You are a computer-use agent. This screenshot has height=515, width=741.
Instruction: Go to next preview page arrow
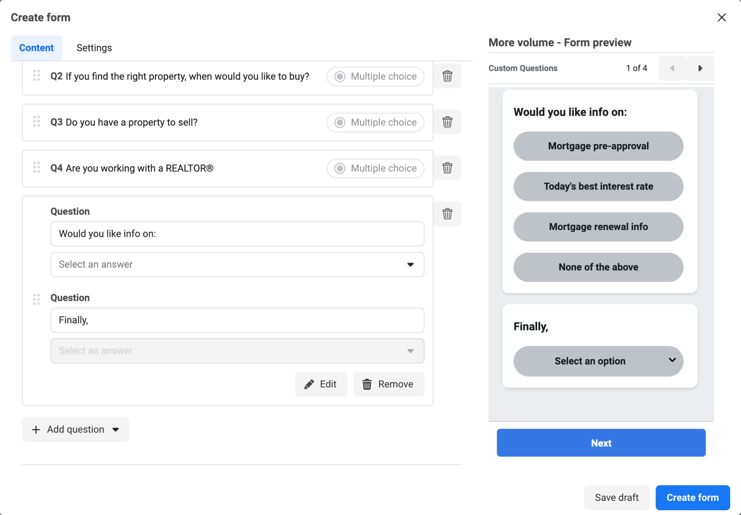[x=700, y=68]
